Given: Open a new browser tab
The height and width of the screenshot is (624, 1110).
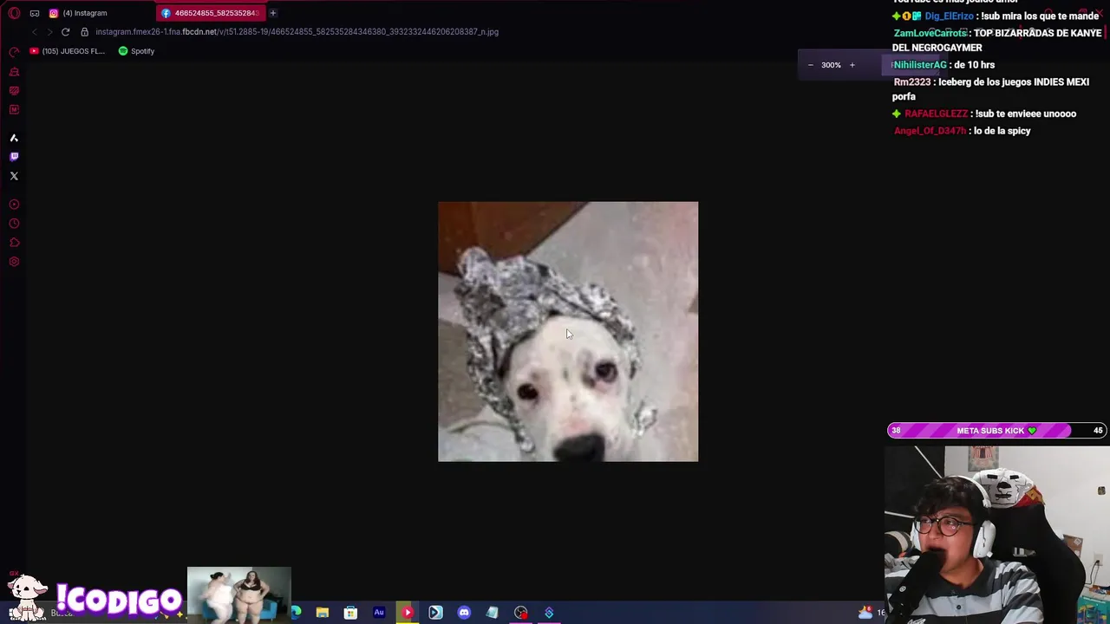Looking at the screenshot, I should point(272,13).
